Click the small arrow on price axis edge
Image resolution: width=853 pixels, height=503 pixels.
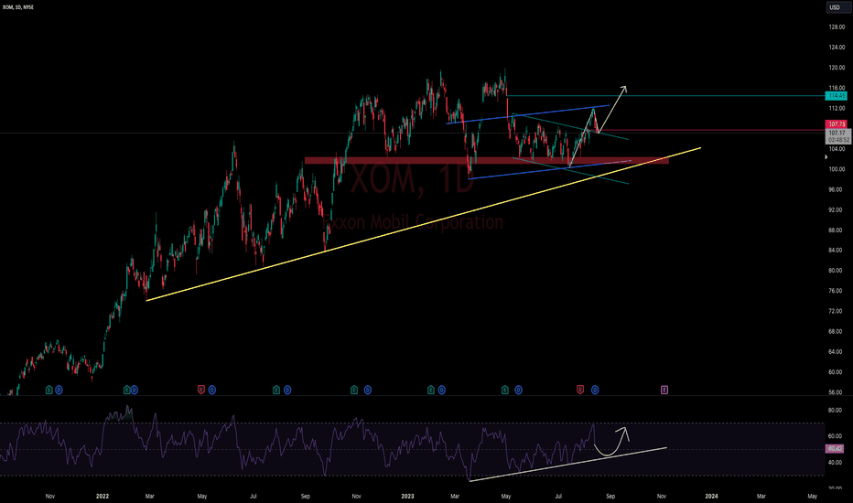point(826,157)
